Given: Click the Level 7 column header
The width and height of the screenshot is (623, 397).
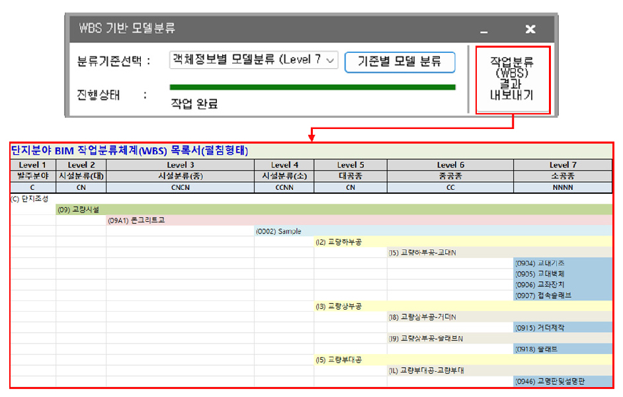Looking at the screenshot, I should (x=560, y=165).
